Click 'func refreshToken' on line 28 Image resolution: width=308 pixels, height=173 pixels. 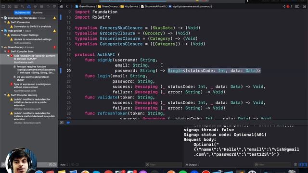point(106,113)
